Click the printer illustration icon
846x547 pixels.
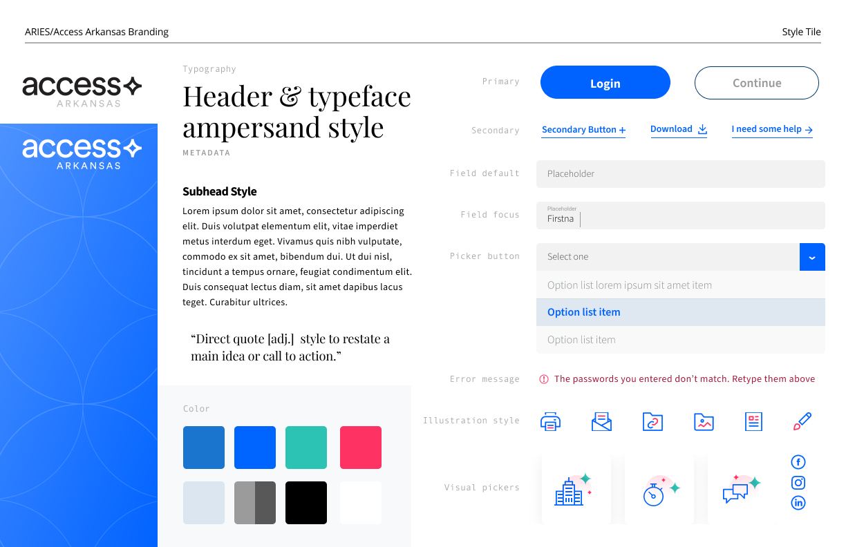pyautogui.click(x=550, y=421)
